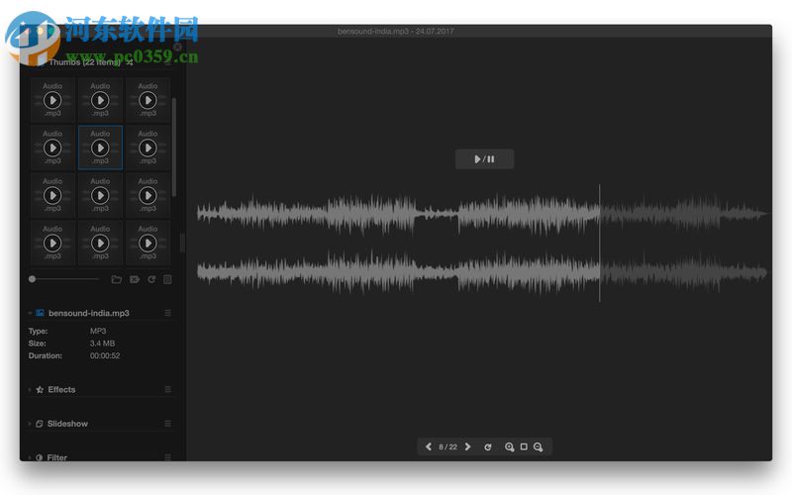Select second row's last audio thumbnail

pyautogui.click(x=148, y=148)
